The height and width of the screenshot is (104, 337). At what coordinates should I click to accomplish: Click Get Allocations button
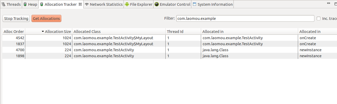click(x=46, y=19)
